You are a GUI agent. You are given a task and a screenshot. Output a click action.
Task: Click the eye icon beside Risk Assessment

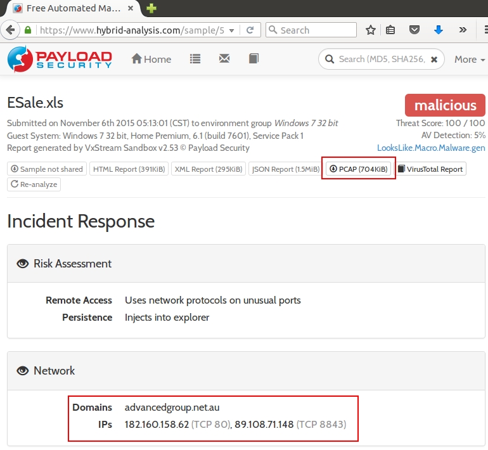click(22, 264)
